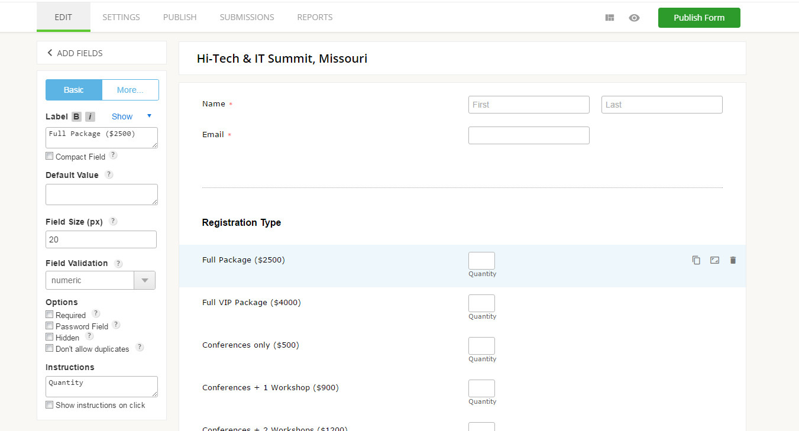
Task: Click the Publish Form button
Action: 698,18
